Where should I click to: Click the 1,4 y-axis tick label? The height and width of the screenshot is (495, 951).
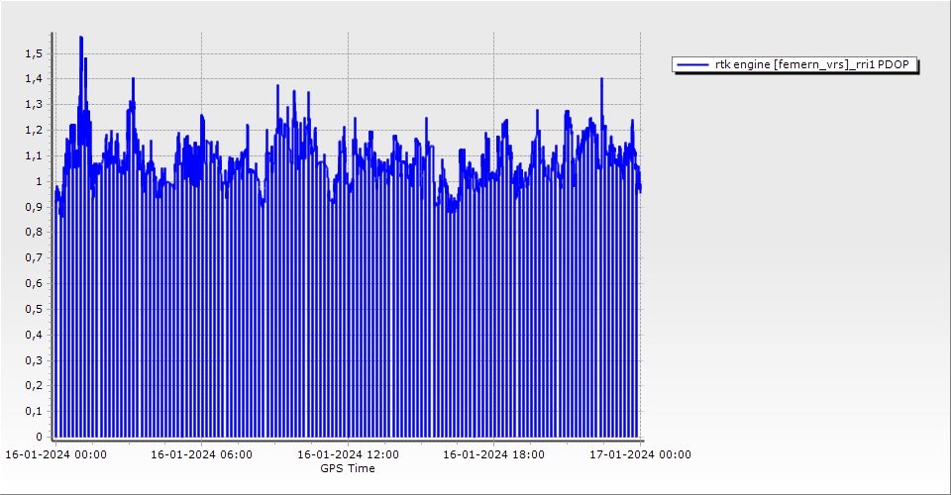(x=33, y=78)
